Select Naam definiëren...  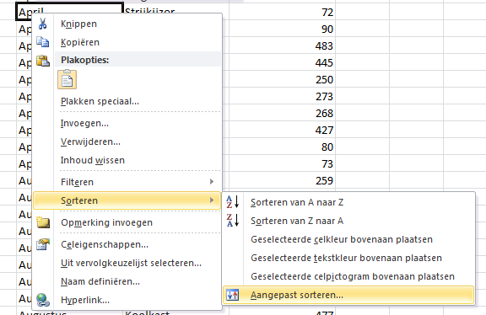click(127, 281)
